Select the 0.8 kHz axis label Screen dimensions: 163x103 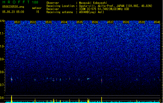[2, 72]
